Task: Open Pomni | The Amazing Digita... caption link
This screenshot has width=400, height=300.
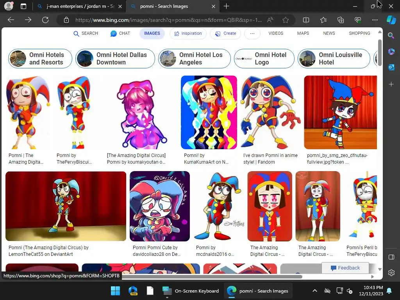Action: pos(26,159)
